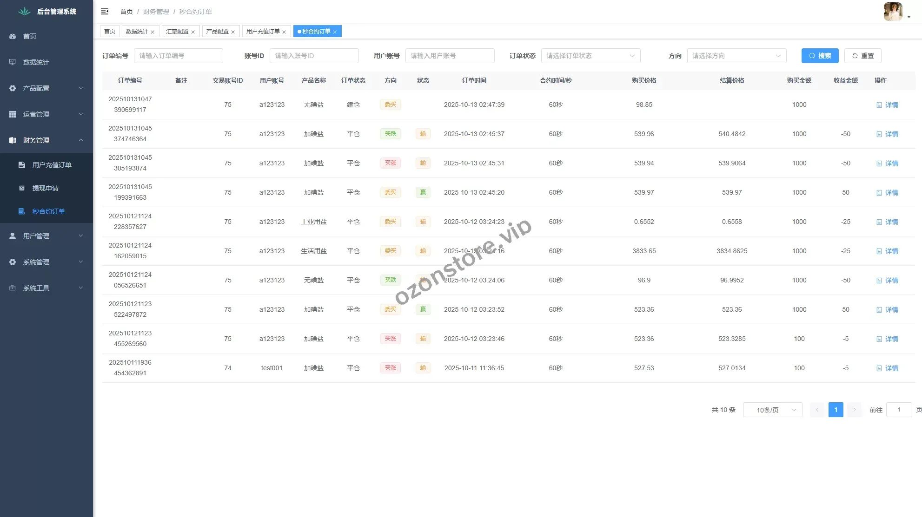Click the 重置 reset button

862,56
